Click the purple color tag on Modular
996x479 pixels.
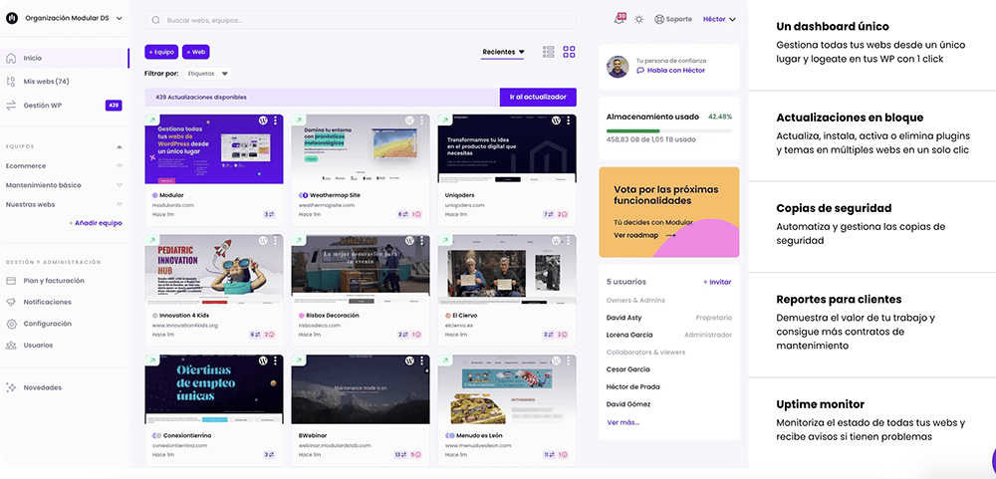(155, 195)
